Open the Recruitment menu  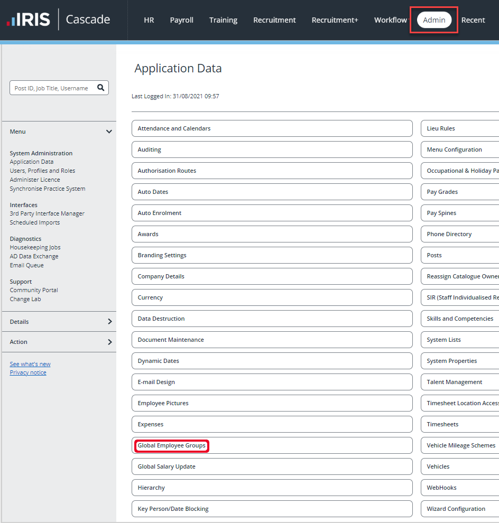(274, 20)
